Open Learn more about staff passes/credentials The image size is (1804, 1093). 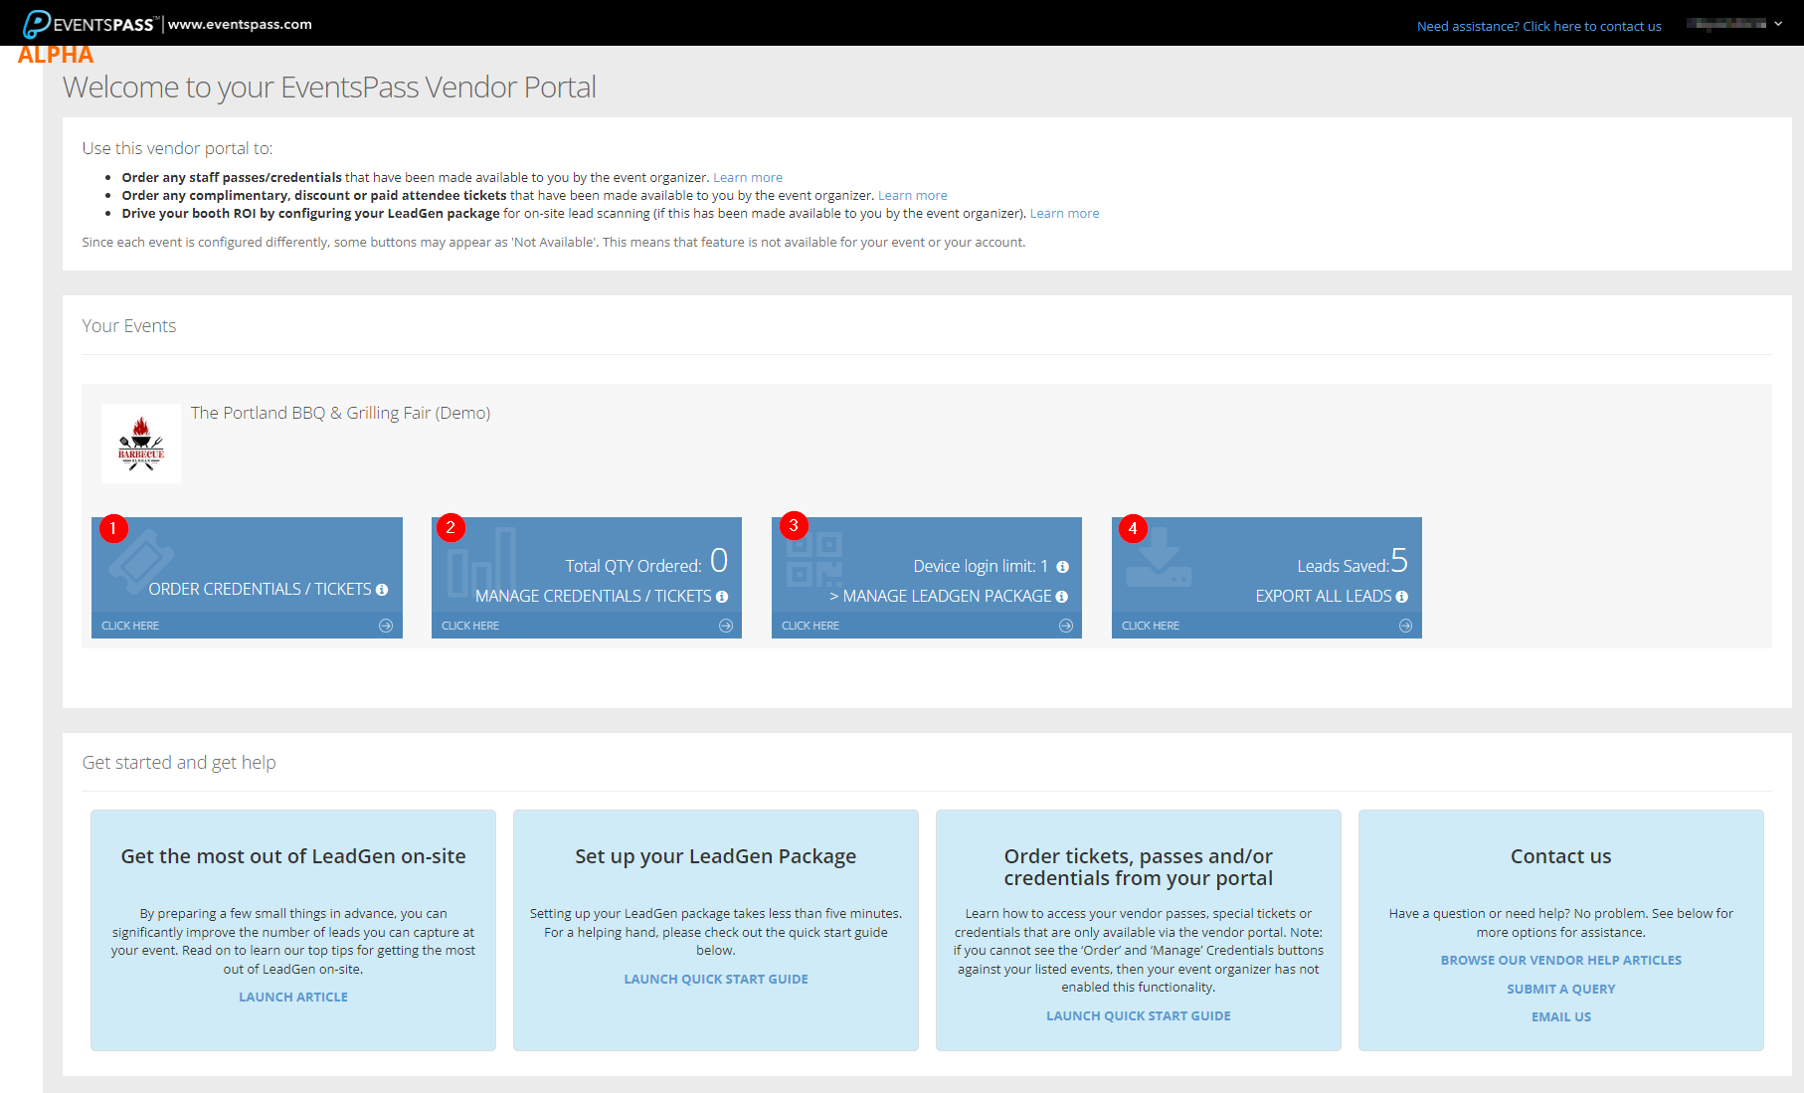click(748, 178)
